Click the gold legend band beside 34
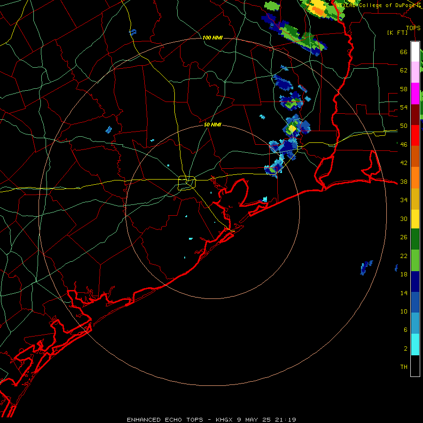This screenshot has width=423, height=423. 415,199
